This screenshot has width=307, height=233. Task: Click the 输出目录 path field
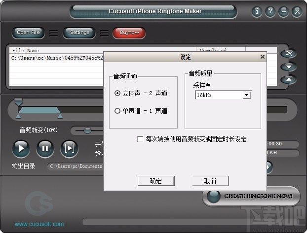pyautogui.click(x=76, y=166)
